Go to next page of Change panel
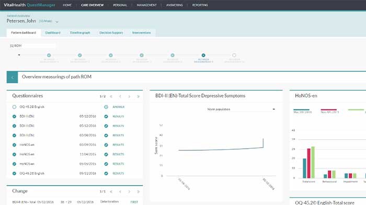 coord(129,191)
